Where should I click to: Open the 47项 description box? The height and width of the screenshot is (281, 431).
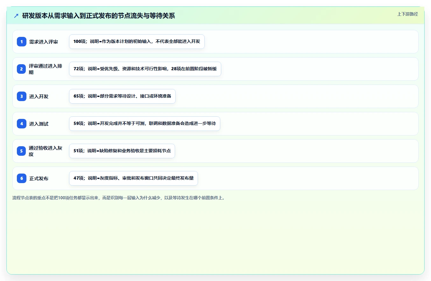click(133, 178)
